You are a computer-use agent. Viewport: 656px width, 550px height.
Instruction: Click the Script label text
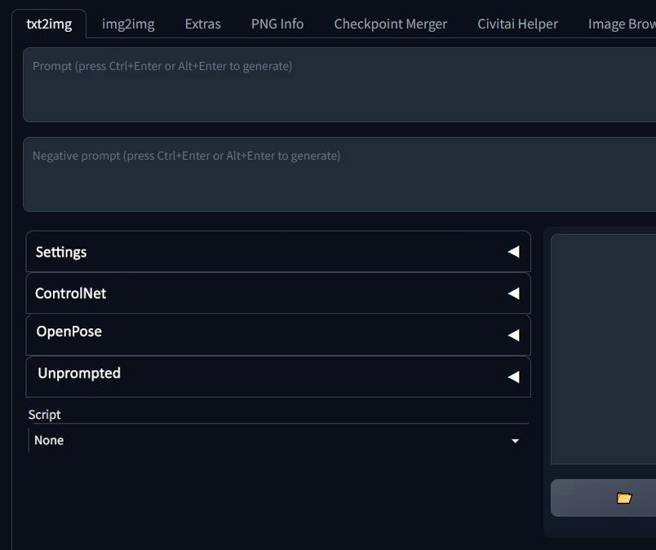44,415
